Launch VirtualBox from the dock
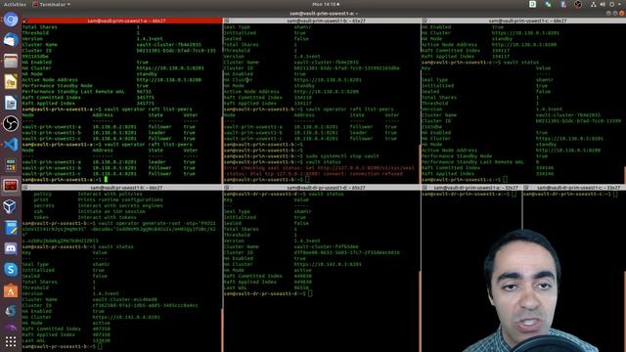Viewport: 626px width, 352px height. [x=11, y=206]
